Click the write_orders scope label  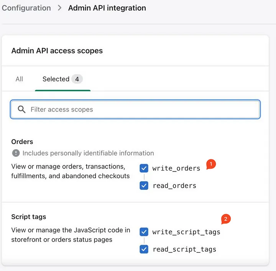pyautogui.click(x=176, y=168)
